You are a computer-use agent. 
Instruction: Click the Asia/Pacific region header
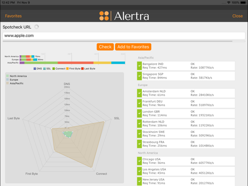pyautogui.click(x=146, y=58)
